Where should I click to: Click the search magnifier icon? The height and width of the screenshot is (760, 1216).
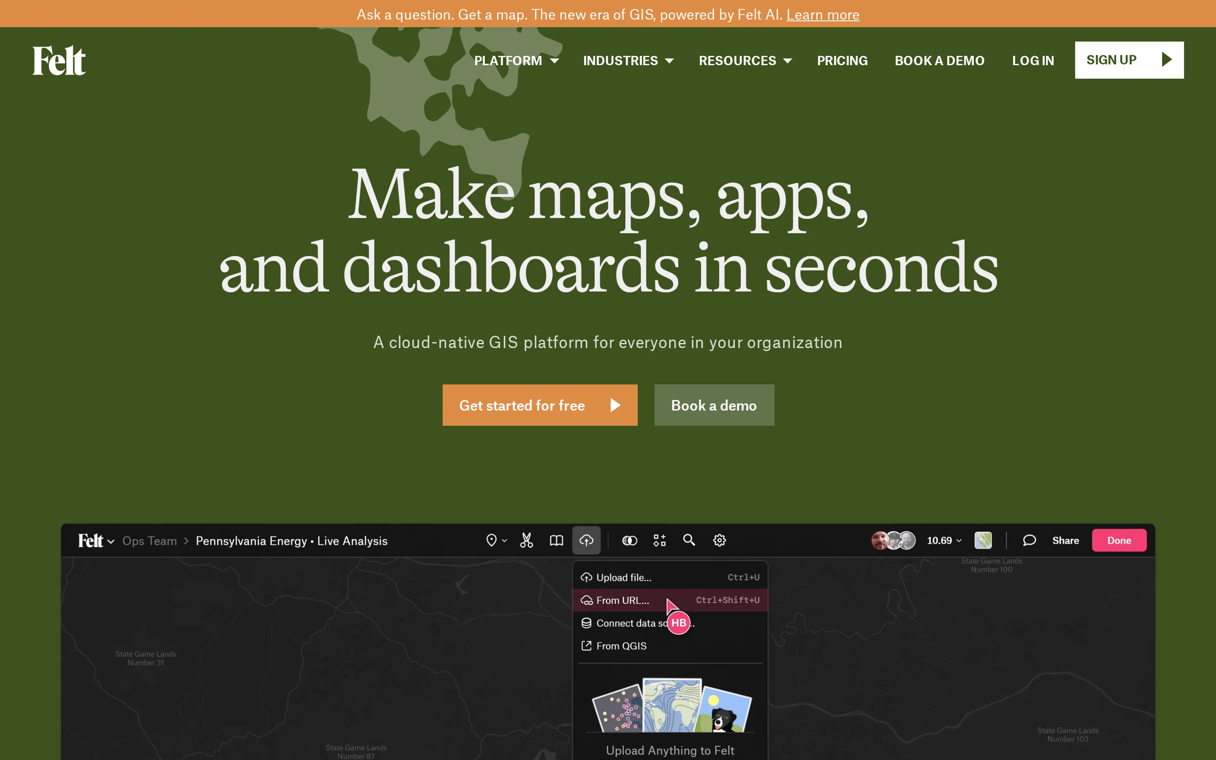click(689, 540)
